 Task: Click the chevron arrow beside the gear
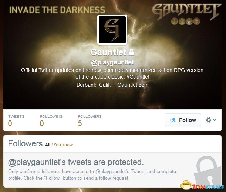pos(214,120)
